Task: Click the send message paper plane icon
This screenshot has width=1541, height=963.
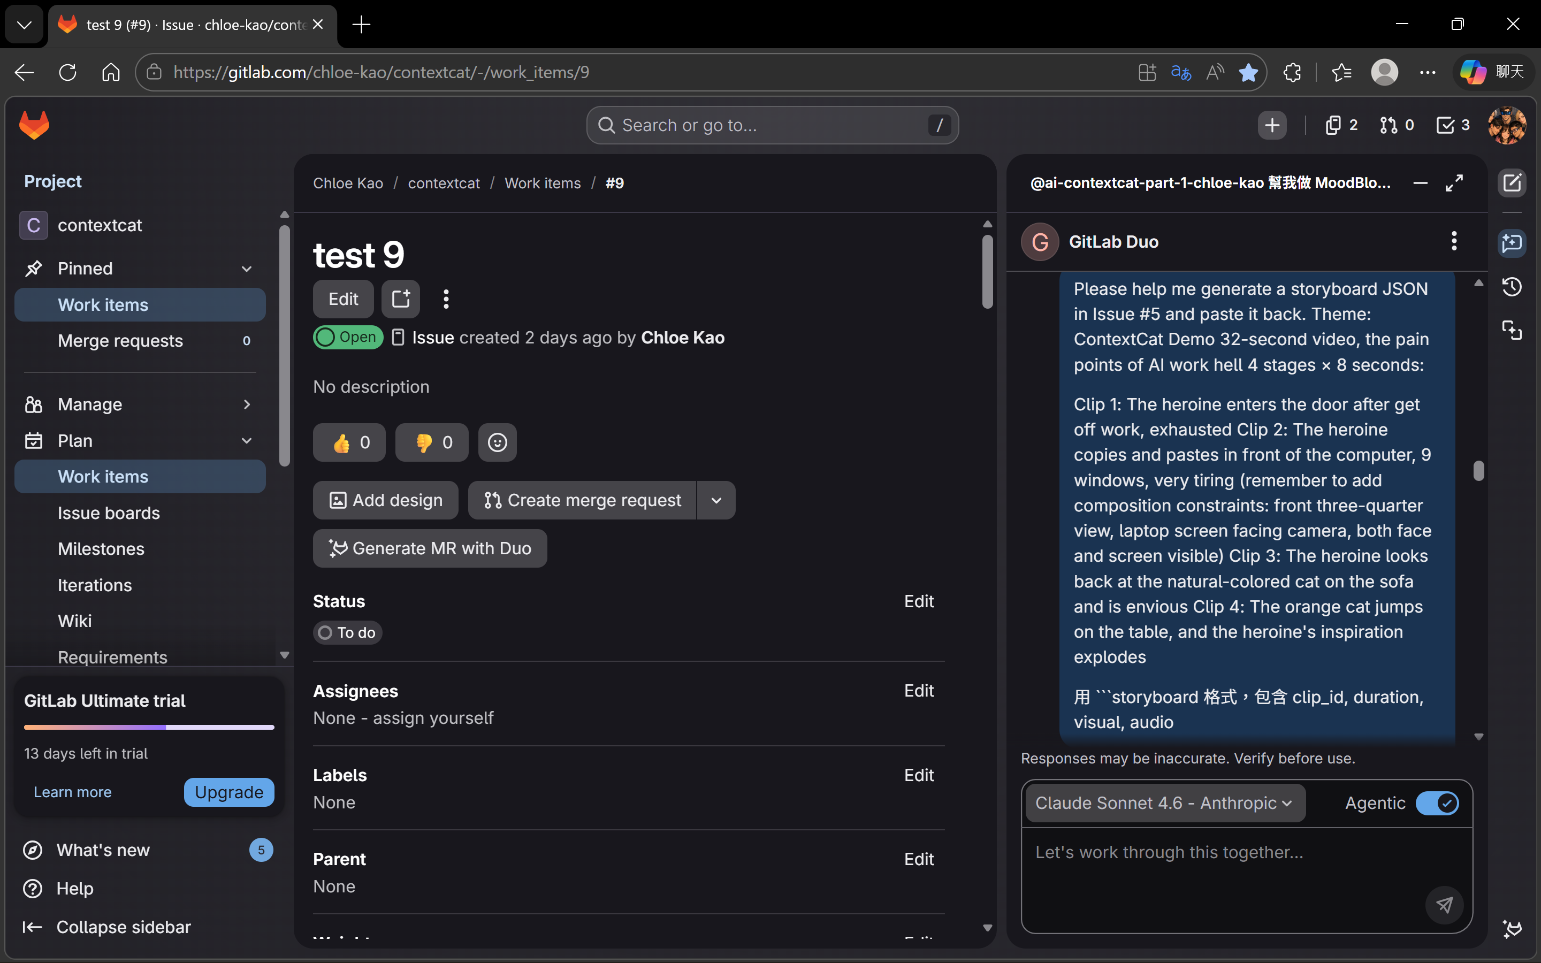Action: (x=1444, y=904)
